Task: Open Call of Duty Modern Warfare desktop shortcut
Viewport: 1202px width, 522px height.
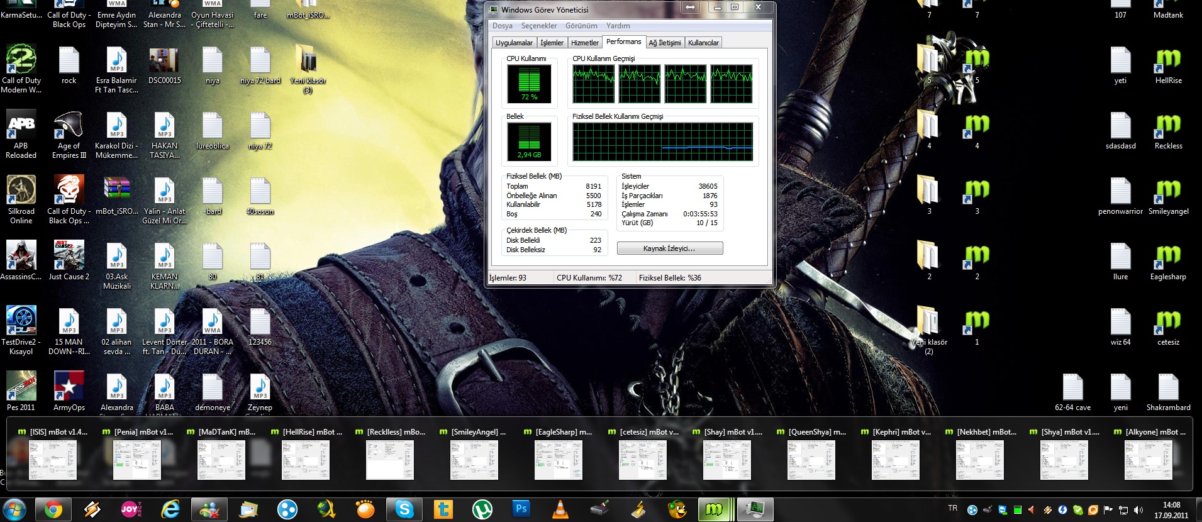Action: click(21, 69)
